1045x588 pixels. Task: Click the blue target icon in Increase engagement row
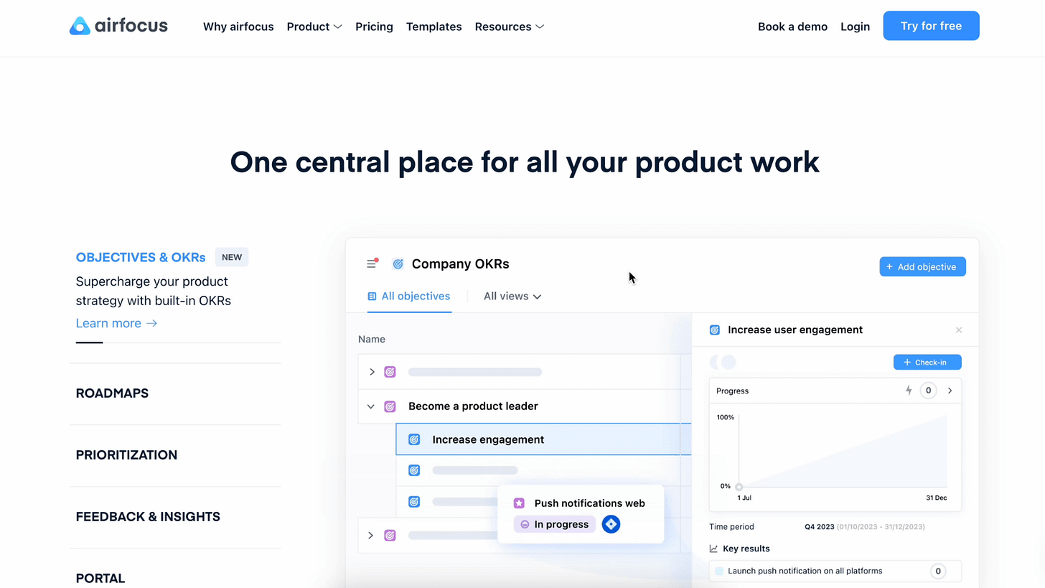tap(414, 439)
